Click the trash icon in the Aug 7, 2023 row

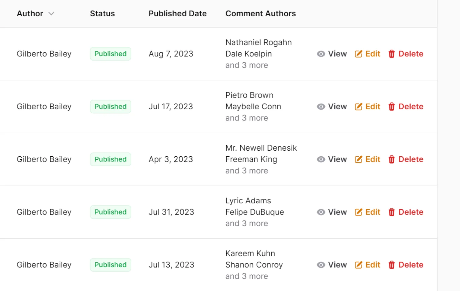coord(391,54)
